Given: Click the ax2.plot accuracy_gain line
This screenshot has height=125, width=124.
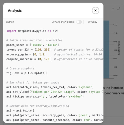Looking at the screenshot, I should tap(55, 115).
